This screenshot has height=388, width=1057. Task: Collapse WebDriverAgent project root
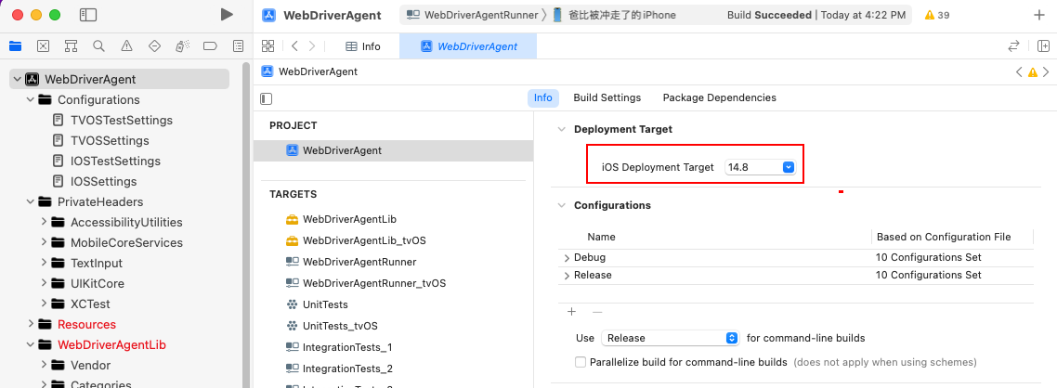[17, 80]
